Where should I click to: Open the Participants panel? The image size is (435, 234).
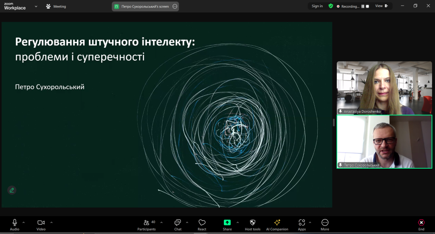click(x=147, y=225)
